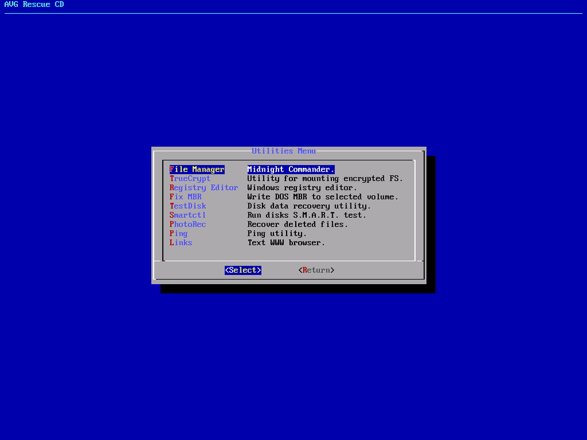Click 'Write DOS MBR to selected volume.'
The image size is (587, 440).
coord(323,197)
